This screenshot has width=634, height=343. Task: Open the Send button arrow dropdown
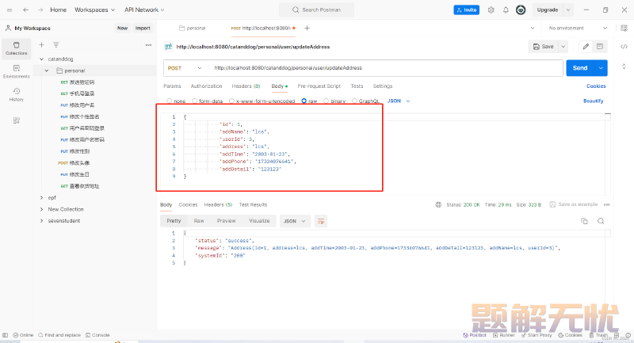(601, 68)
